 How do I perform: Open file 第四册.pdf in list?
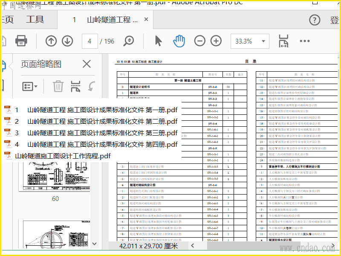[x=91, y=145]
